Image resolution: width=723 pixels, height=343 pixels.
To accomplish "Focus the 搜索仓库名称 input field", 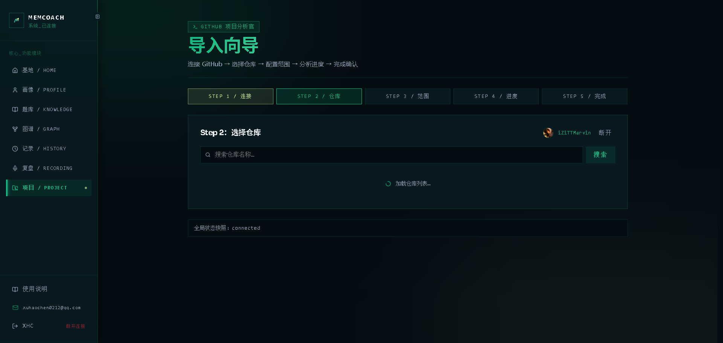I will coord(392,155).
